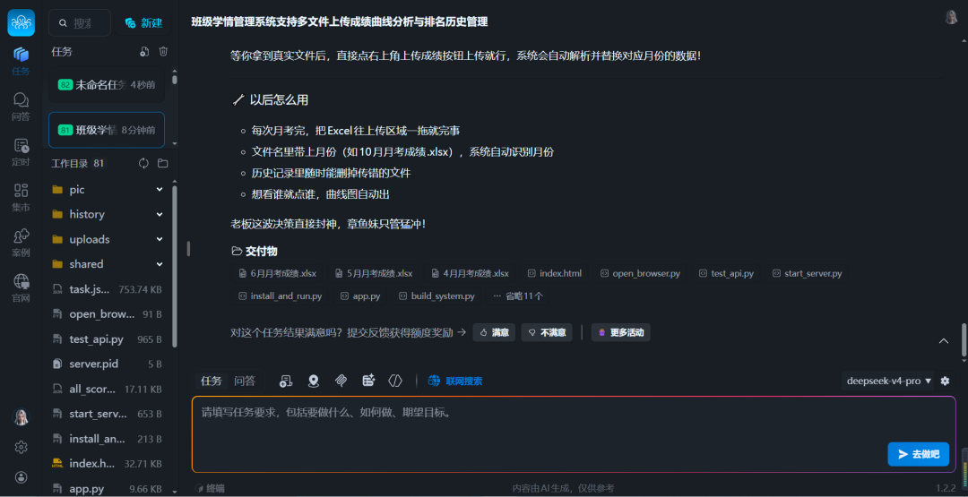
Task: Open deliverable 6月月考成绩.xlsx
Action: 277,273
